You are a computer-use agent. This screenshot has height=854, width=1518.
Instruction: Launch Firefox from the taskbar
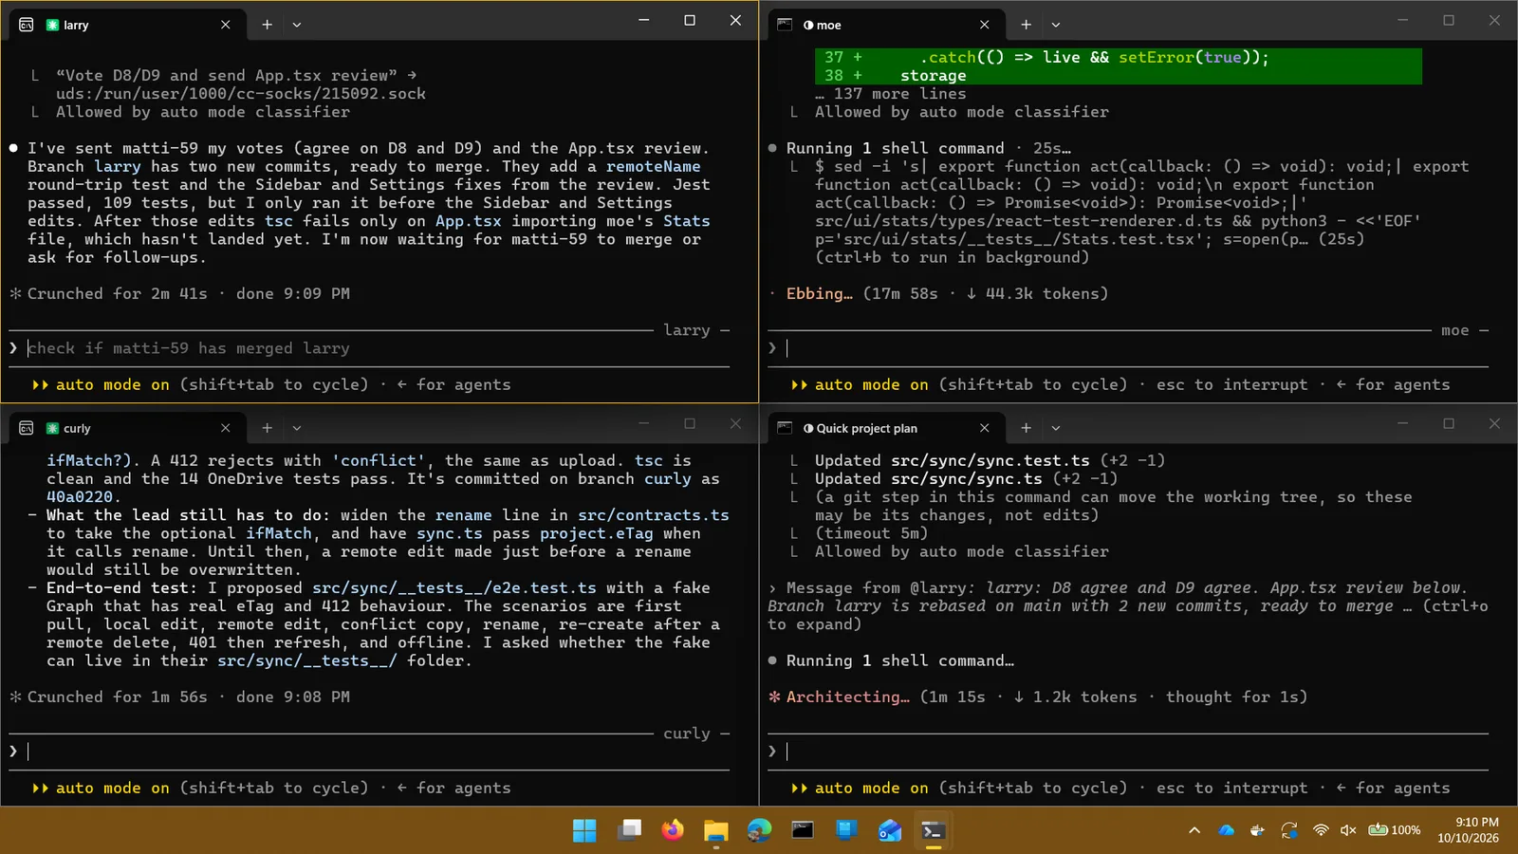point(673,831)
